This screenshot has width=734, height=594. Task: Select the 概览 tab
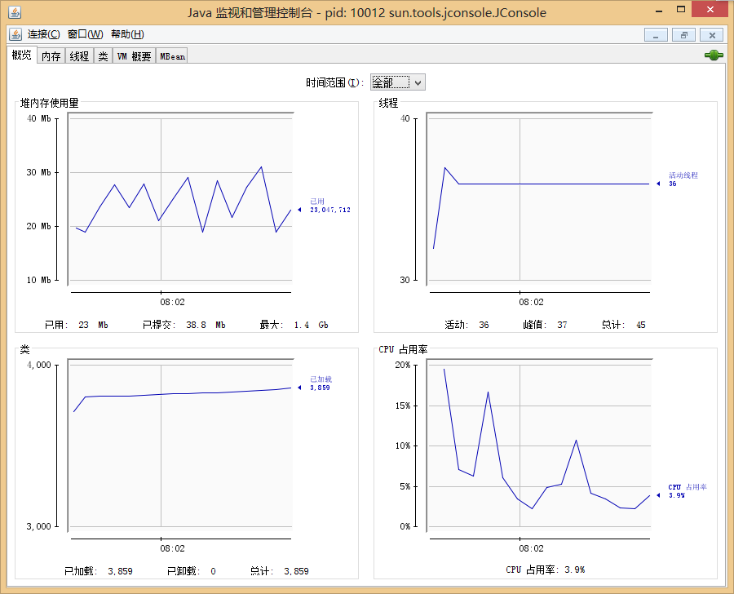pos(21,55)
